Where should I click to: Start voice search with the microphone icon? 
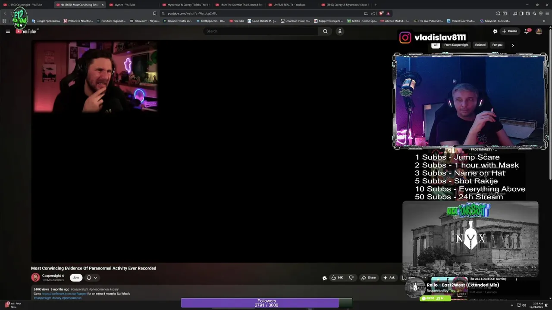click(x=340, y=31)
